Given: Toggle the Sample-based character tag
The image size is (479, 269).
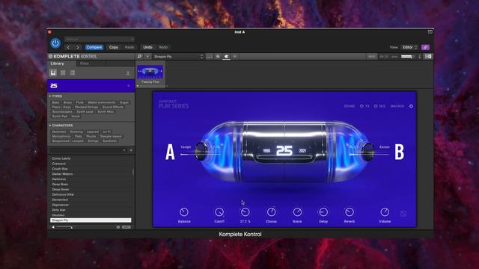Looking at the screenshot, I should point(112,136).
